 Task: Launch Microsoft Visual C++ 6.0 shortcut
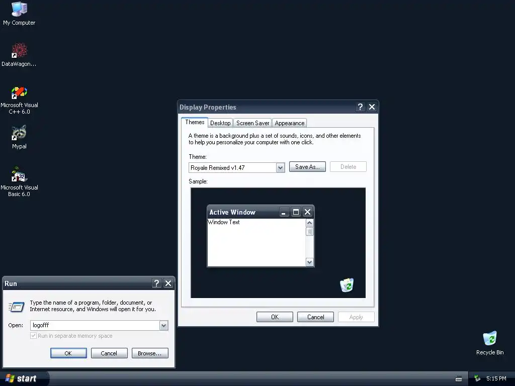[x=19, y=100]
